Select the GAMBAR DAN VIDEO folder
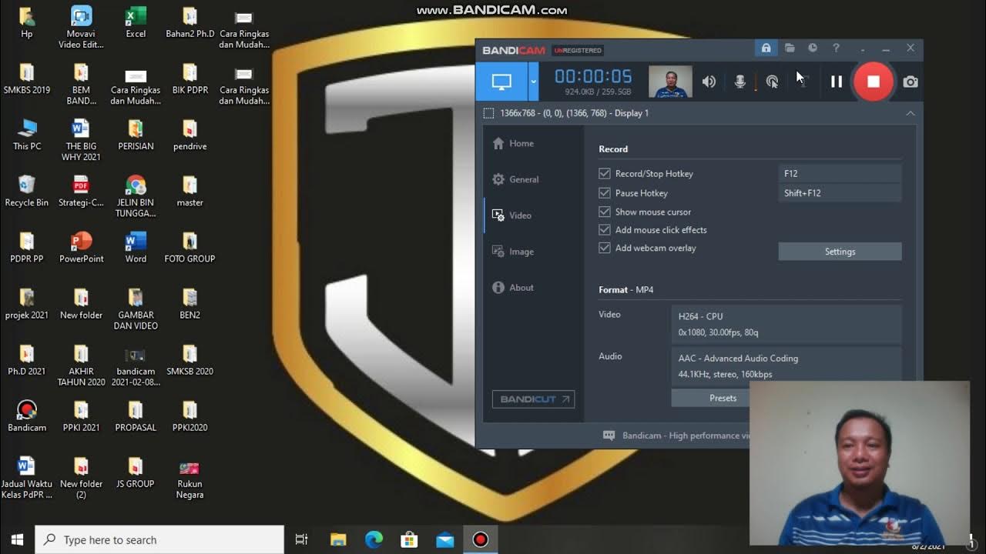Screen dimensions: 986x554 tap(136, 309)
